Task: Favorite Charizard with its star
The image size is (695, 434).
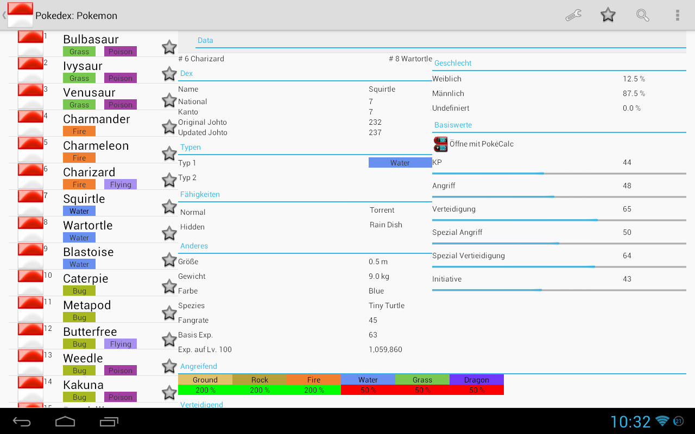Action: [x=169, y=180]
